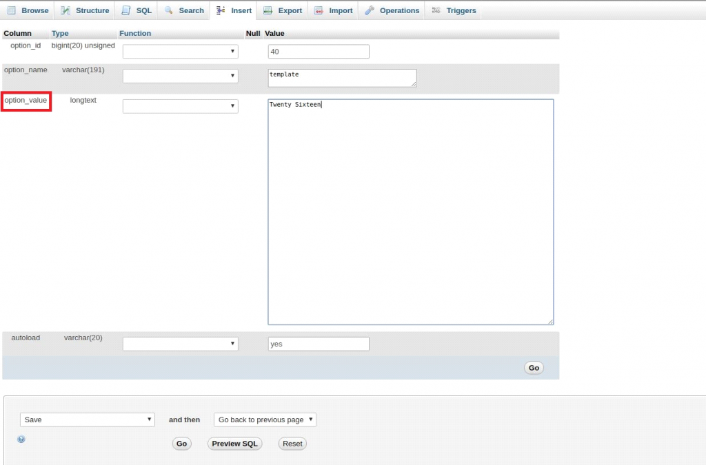Open function dropdown for option_id
706x465 pixels.
[180, 52]
